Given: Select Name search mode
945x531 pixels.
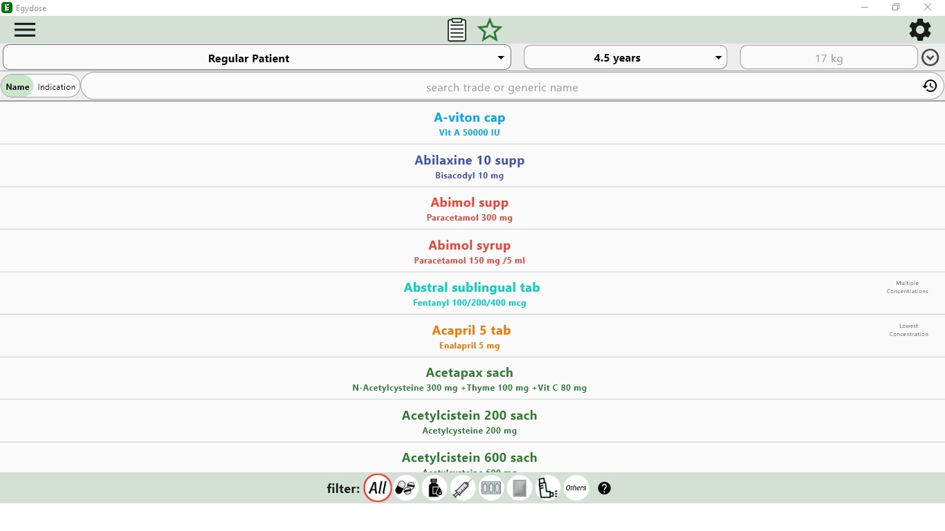Looking at the screenshot, I should [x=18, y=87].
